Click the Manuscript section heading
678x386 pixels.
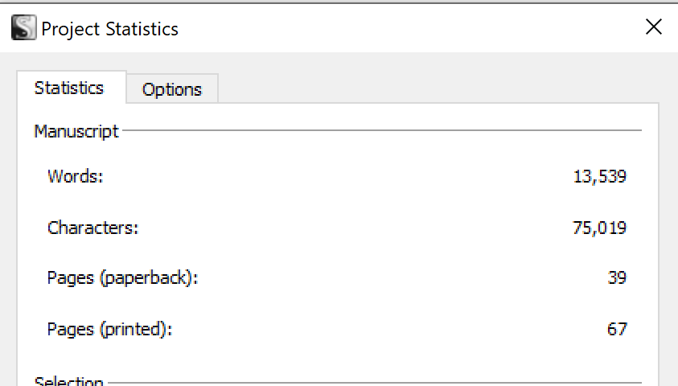(76, 131)
